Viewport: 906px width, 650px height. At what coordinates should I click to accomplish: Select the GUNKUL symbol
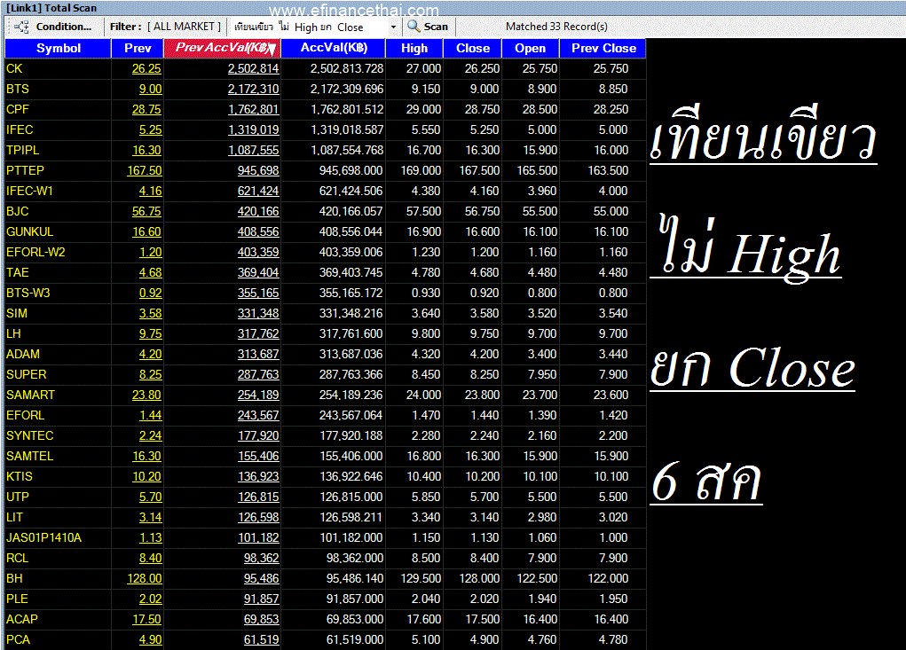point(29,232)
